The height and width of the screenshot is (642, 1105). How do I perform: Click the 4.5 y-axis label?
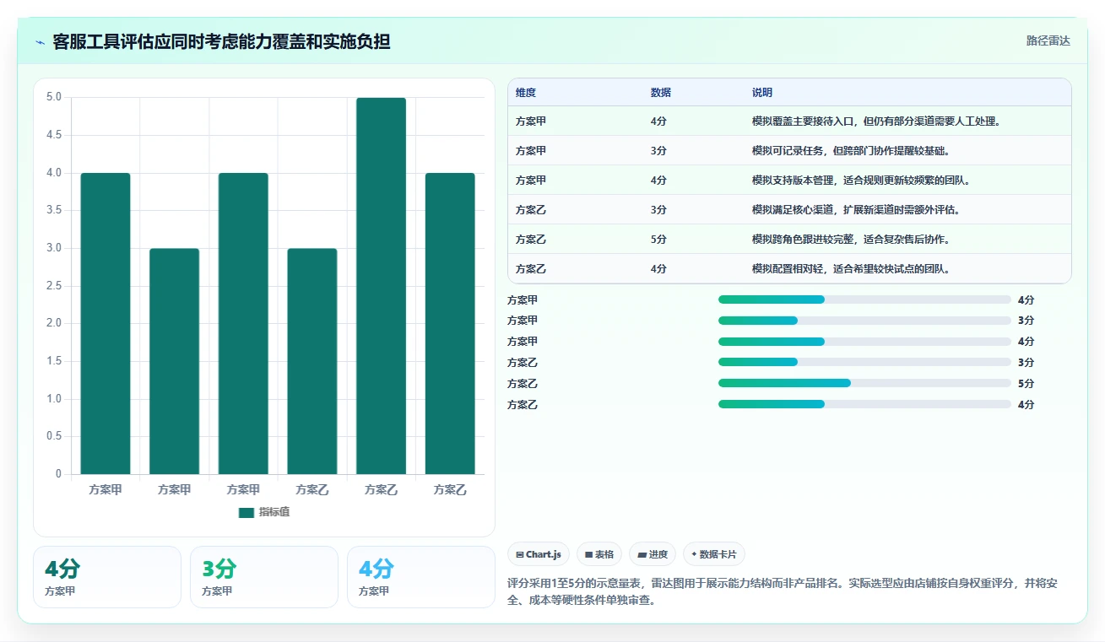tap(54, 135)
